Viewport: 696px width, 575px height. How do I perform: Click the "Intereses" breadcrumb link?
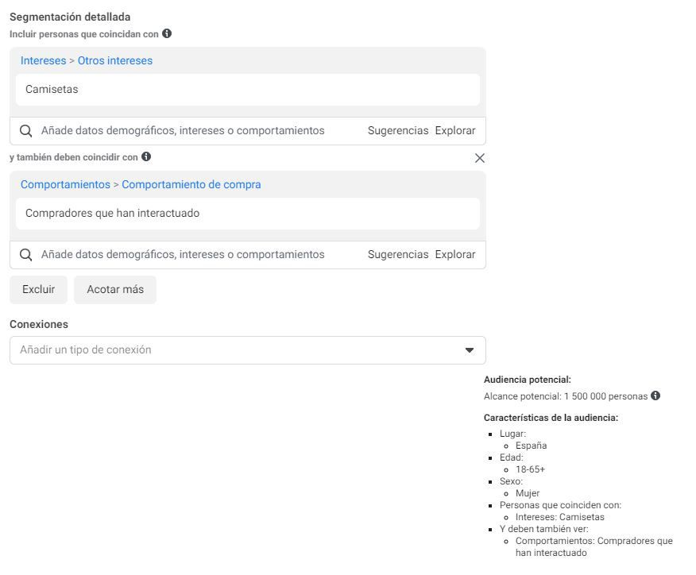43,60
